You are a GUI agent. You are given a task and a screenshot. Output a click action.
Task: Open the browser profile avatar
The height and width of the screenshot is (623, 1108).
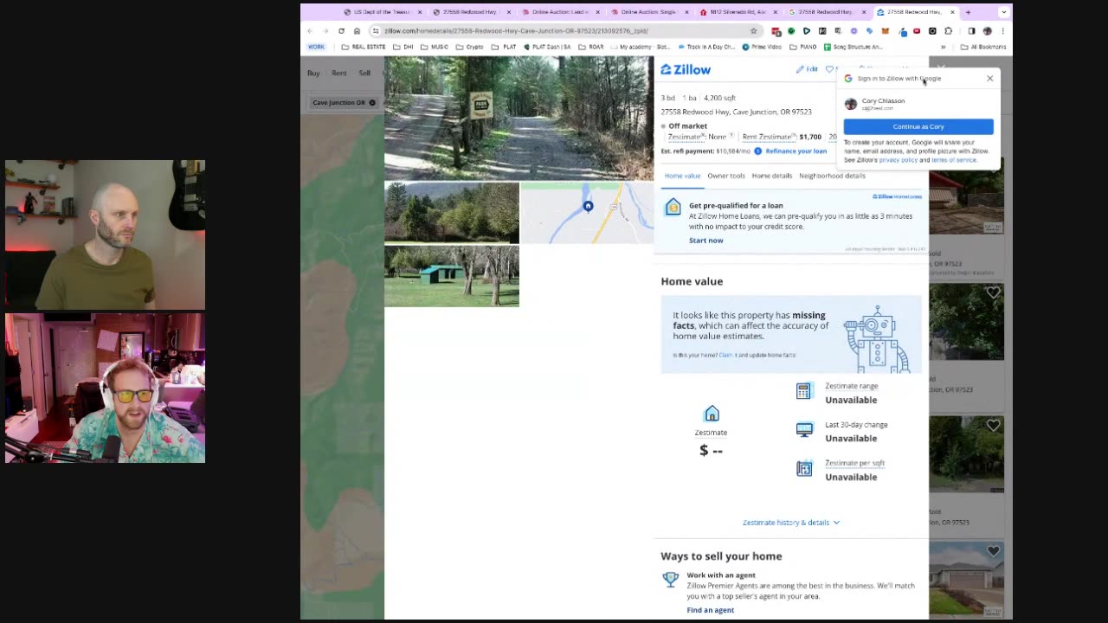(987, 31)
